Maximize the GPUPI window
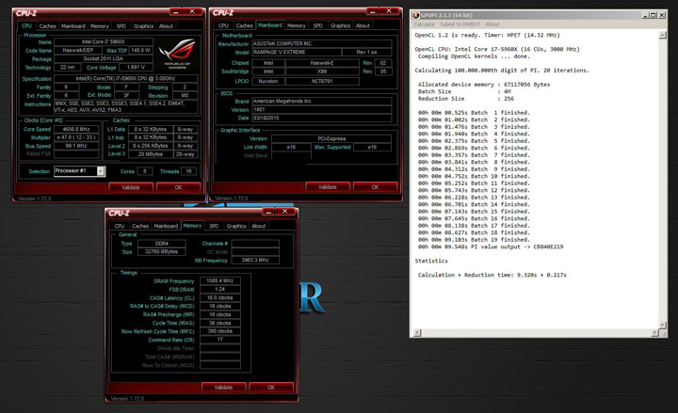 click(x=654, y=15)
